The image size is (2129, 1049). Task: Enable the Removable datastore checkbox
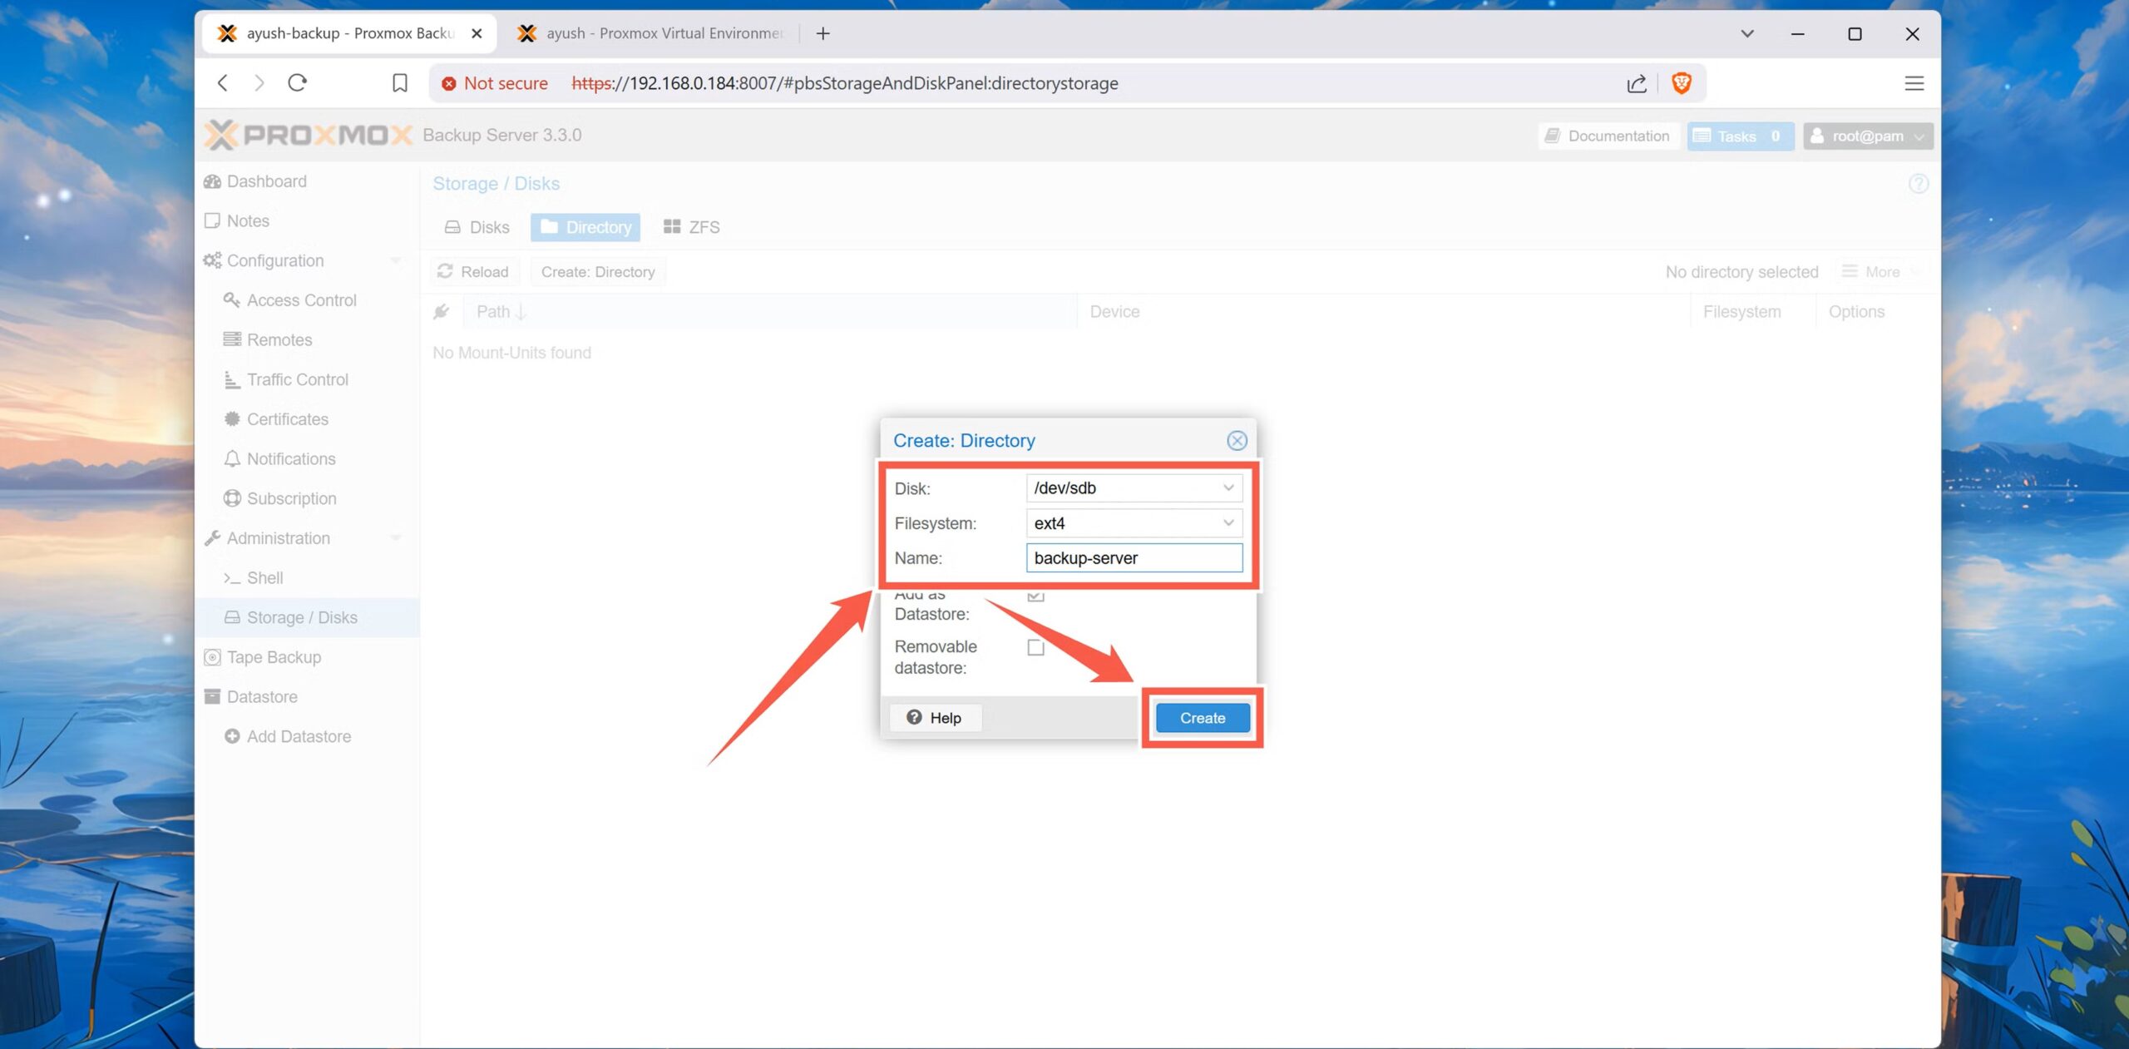[1035, 648]
